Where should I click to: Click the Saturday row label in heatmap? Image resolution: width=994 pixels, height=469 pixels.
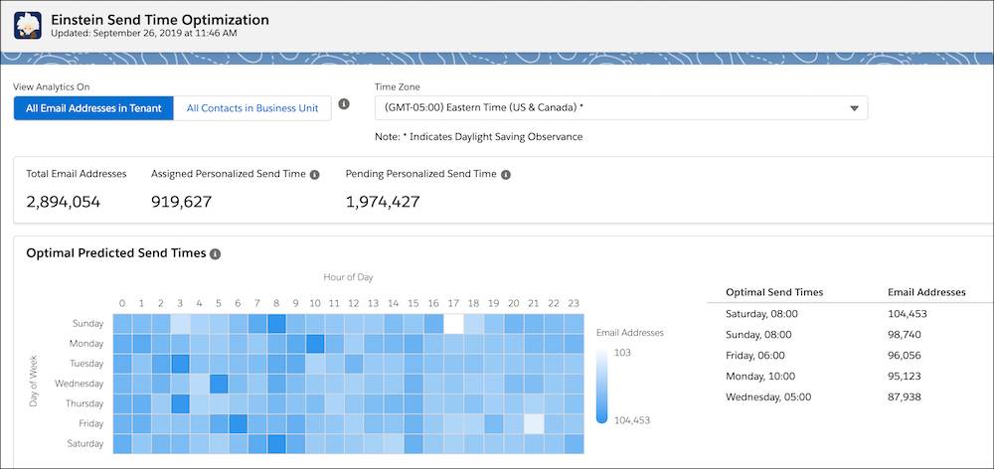point(84,443)
